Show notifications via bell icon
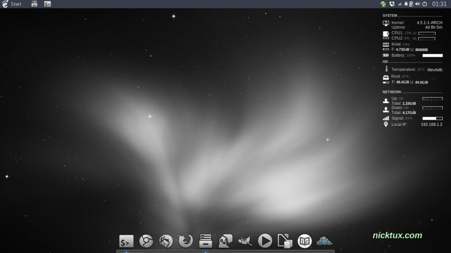The height and width of the screenshot is (253, 451). [406, 4]
